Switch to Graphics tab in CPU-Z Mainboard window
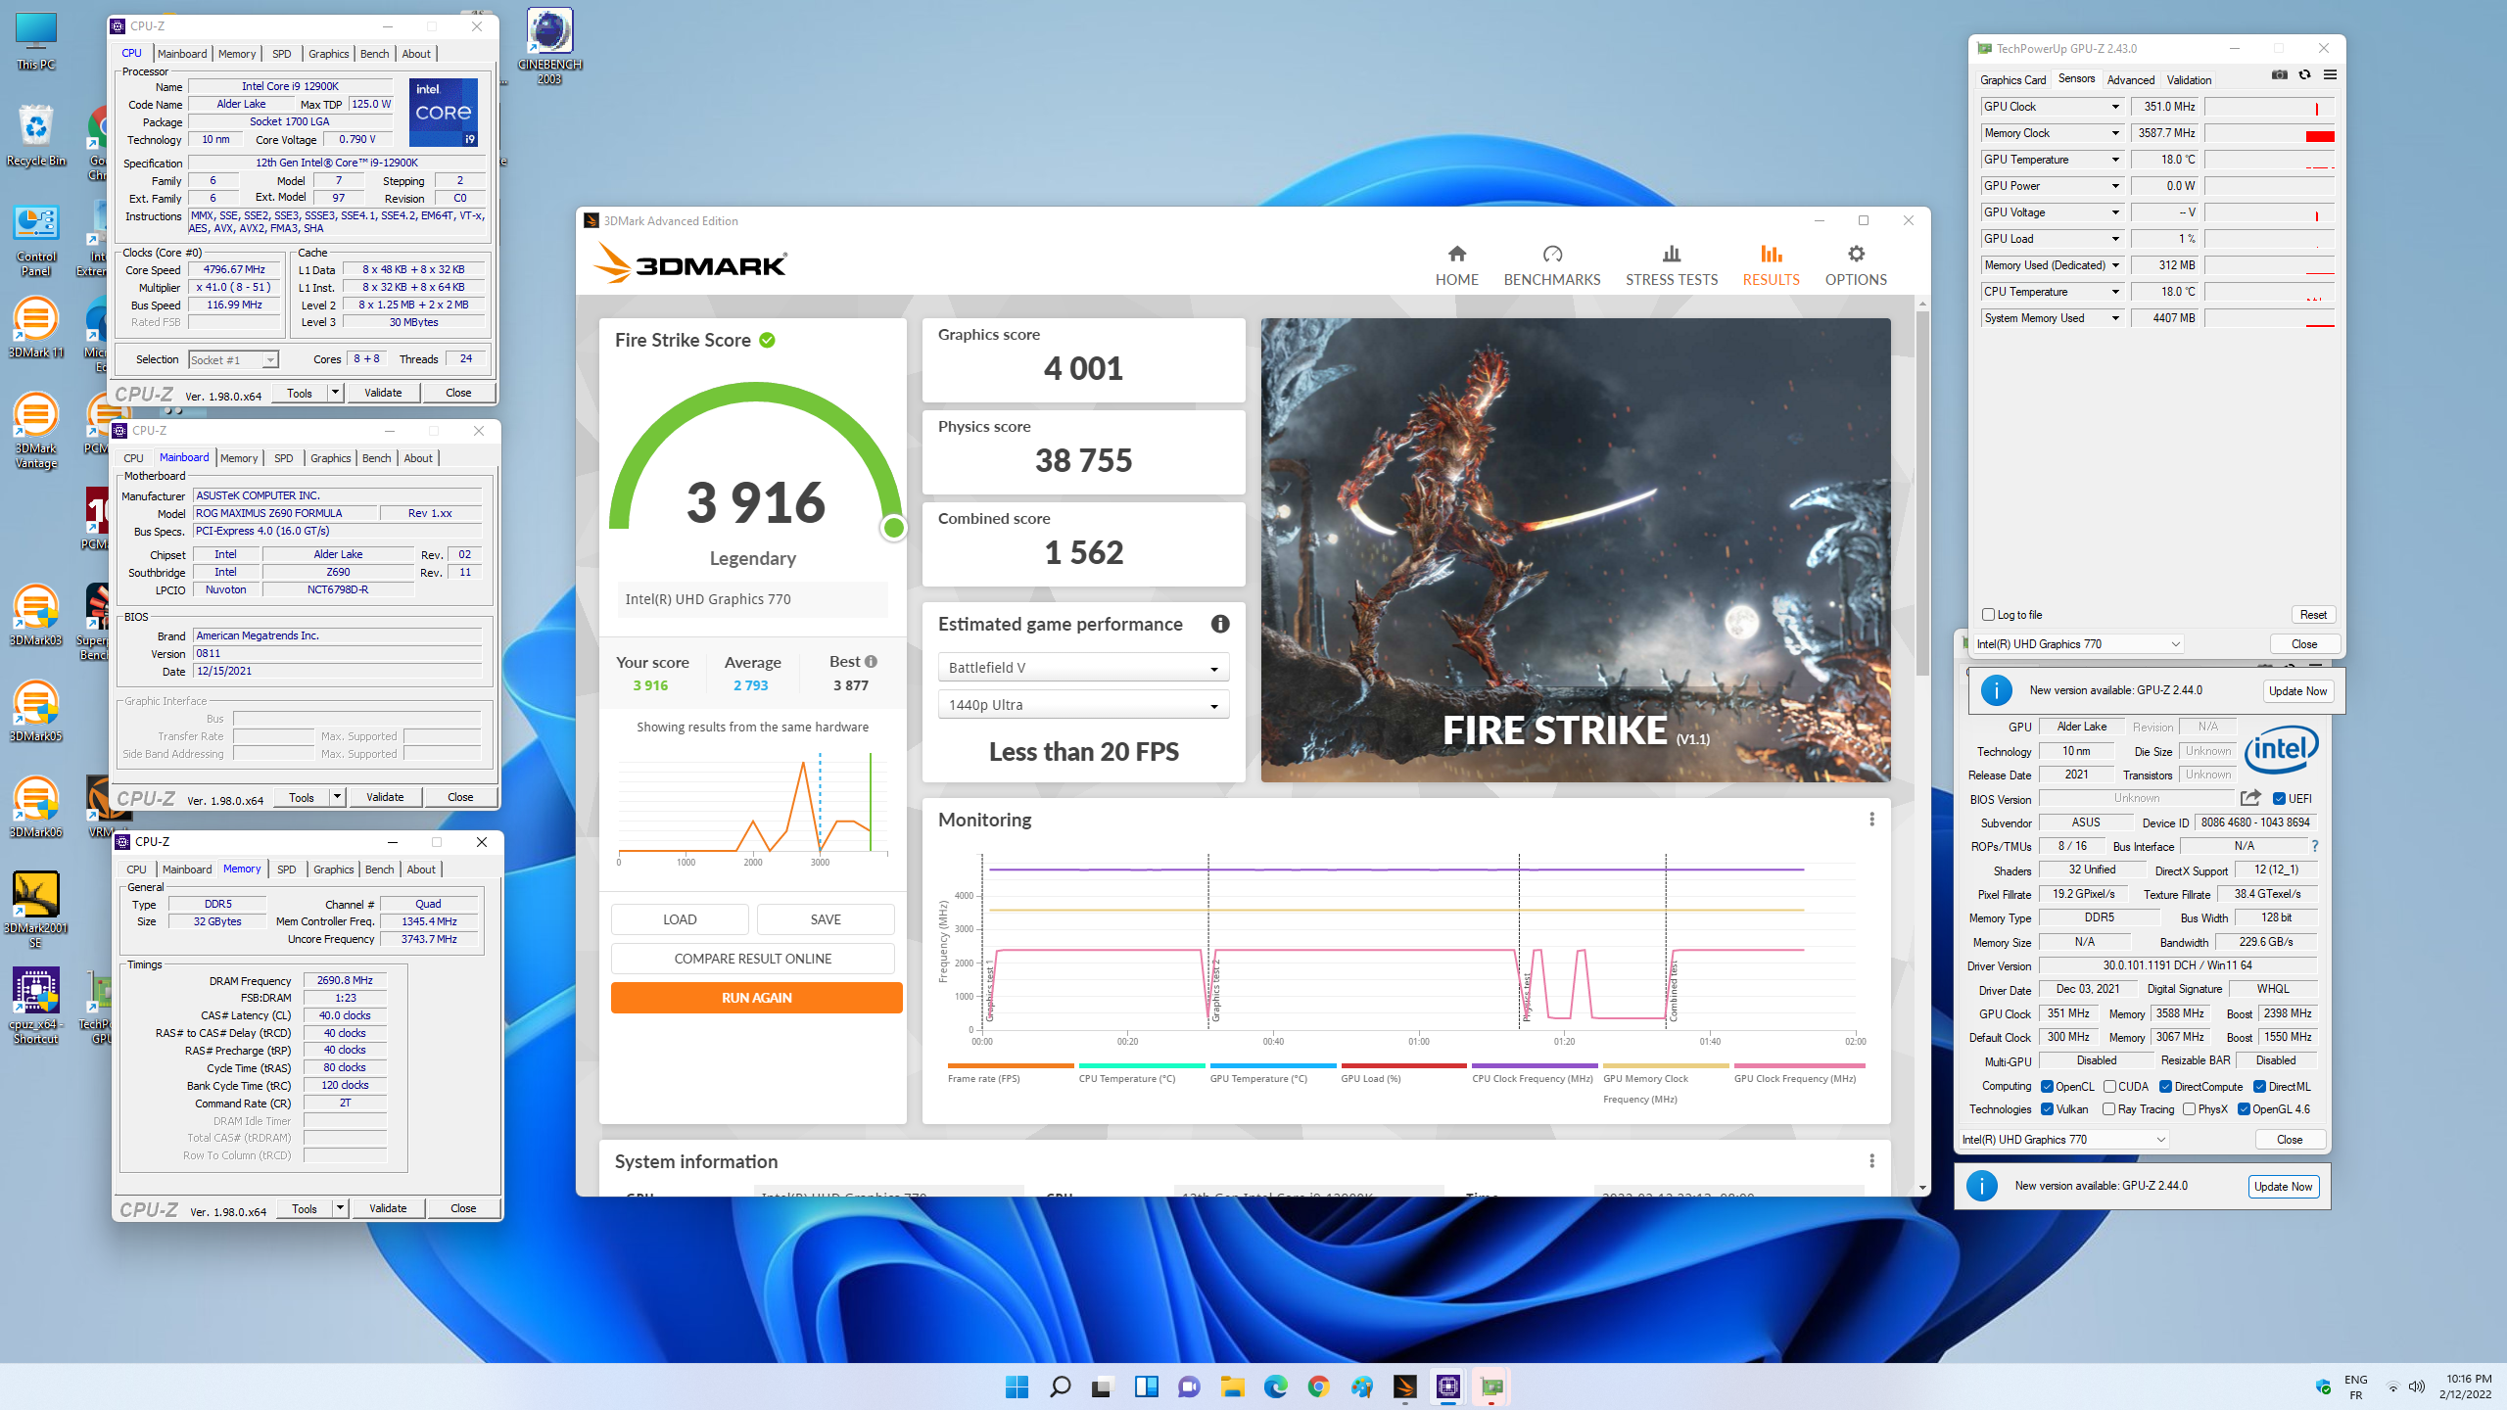 [x=330, y=458]
